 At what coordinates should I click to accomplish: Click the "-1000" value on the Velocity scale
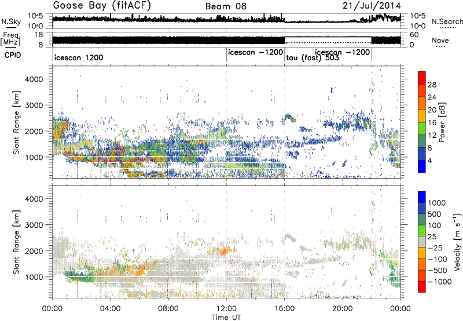click(439, 282)
